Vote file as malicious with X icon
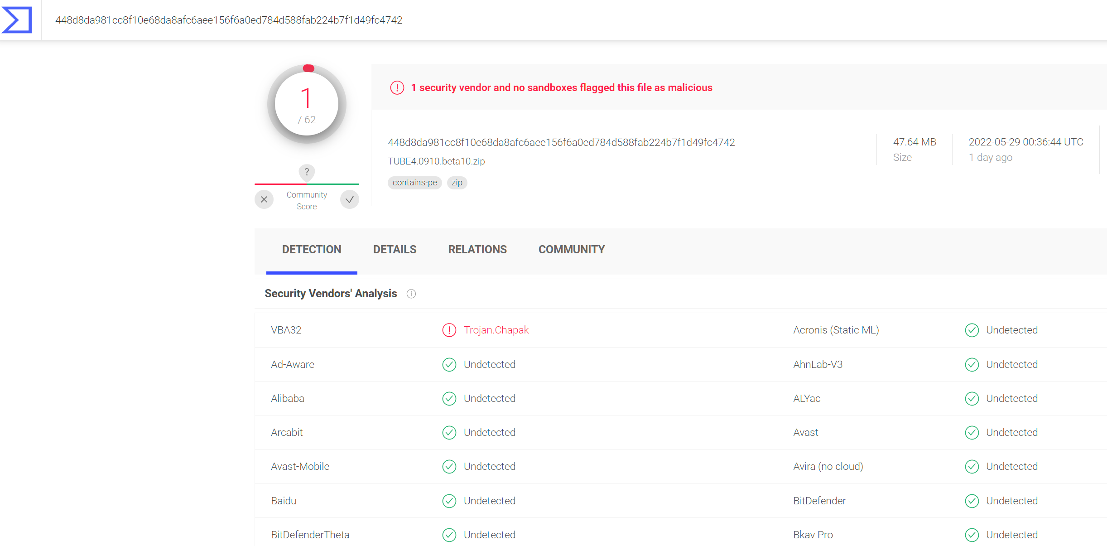The image size is (1107, 546). click(x=264, y=199)
